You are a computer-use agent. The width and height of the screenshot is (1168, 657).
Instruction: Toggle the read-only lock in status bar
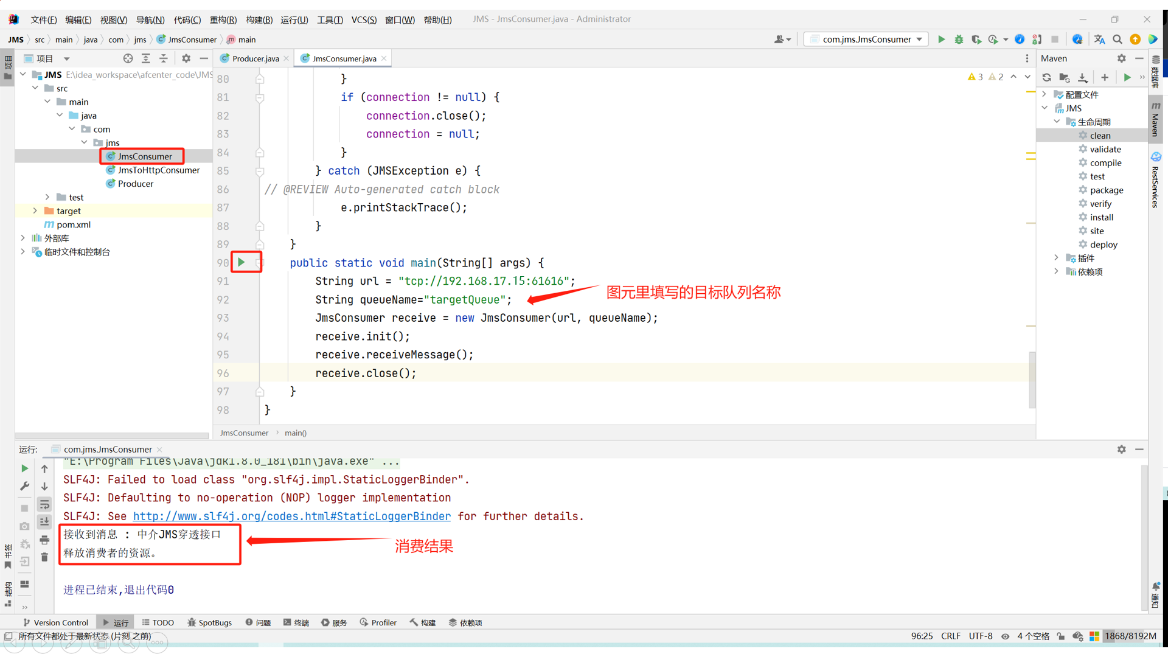pyautogui.click(x=1061, y=636)
